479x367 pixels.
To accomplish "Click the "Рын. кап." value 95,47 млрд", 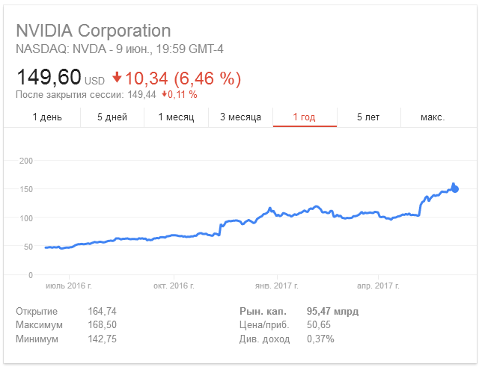I will click(332, 311).
